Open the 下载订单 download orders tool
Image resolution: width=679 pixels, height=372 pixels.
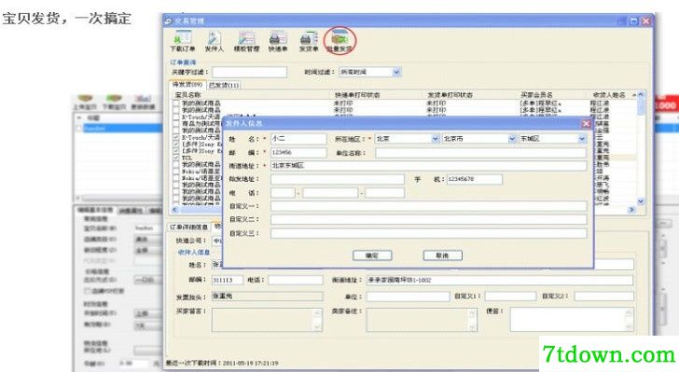tap(183, 42)
